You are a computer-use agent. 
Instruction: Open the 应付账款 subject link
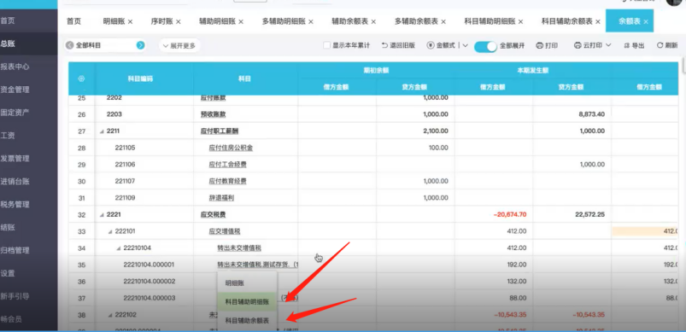(x=213, y=98)
